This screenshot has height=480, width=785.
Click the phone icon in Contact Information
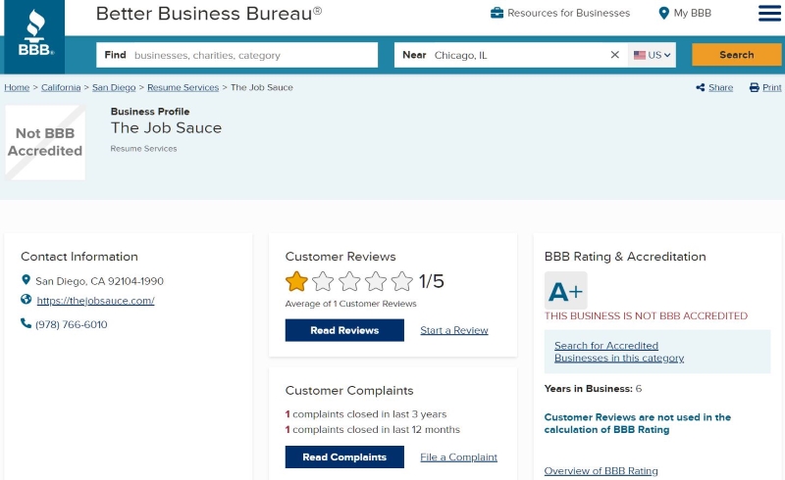pos(26,323)
